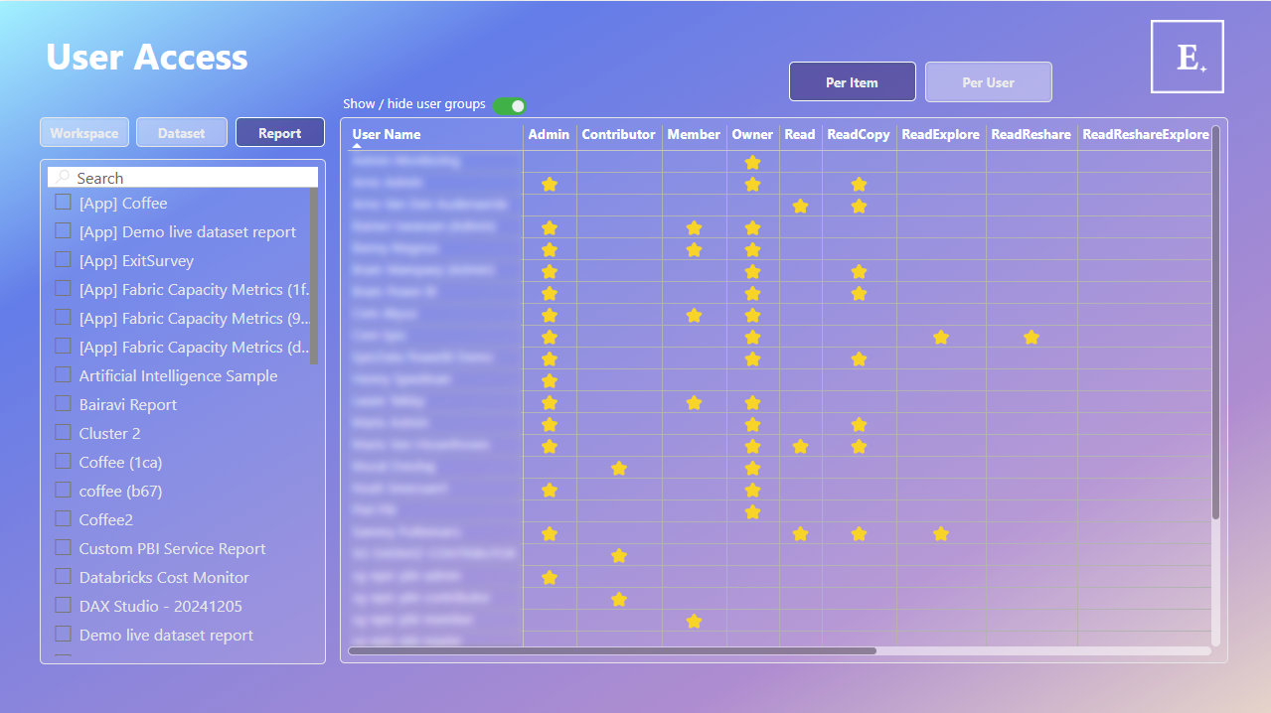The height and width of the screenshot is (713, 1271).
Task: Click the Owner column header
Action: tap(752, 134)
